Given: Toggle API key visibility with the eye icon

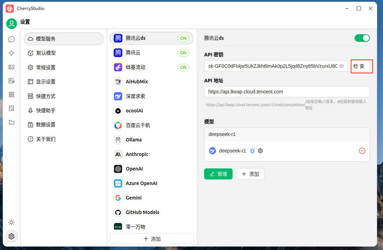Looking at the screenshot, I should click(x=341, y=65).
